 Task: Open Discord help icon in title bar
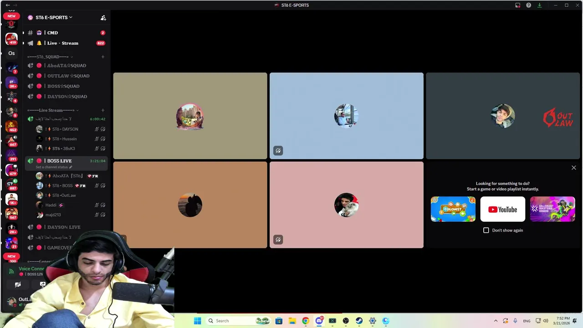[x=528, y=5]
